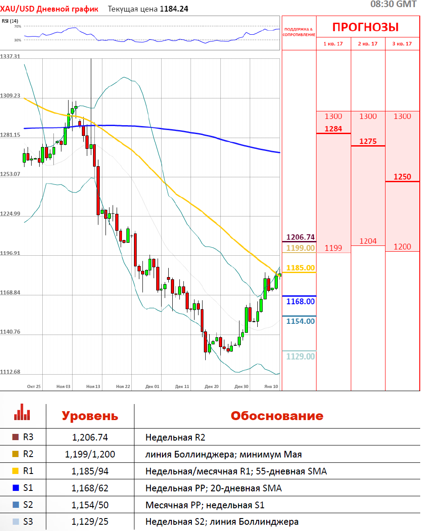Viewport: 422px width, 531px height.
Task: Click the ПРОГНОЗЫ heading
Action: pos(365,27)
